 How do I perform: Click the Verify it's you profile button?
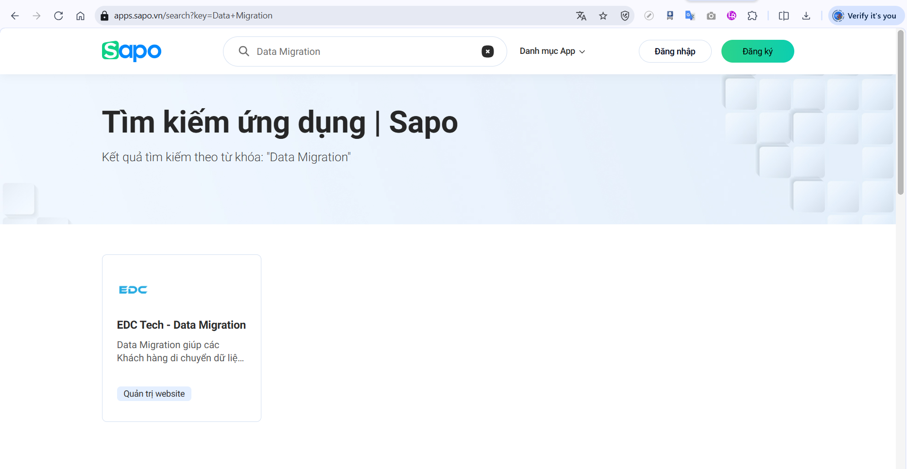coord(866,16)
